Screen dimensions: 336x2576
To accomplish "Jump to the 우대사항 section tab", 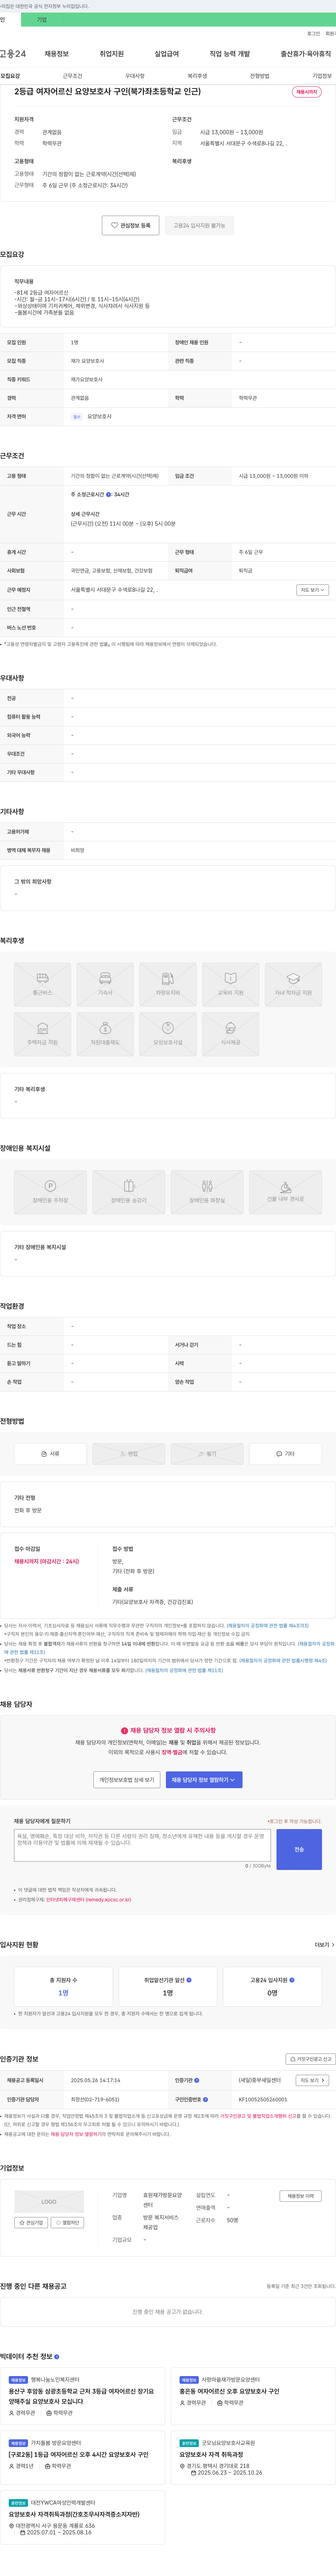I will pos(135,76).
